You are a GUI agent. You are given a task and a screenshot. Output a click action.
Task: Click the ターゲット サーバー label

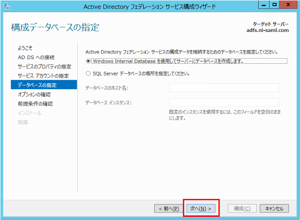click(270, 24)
